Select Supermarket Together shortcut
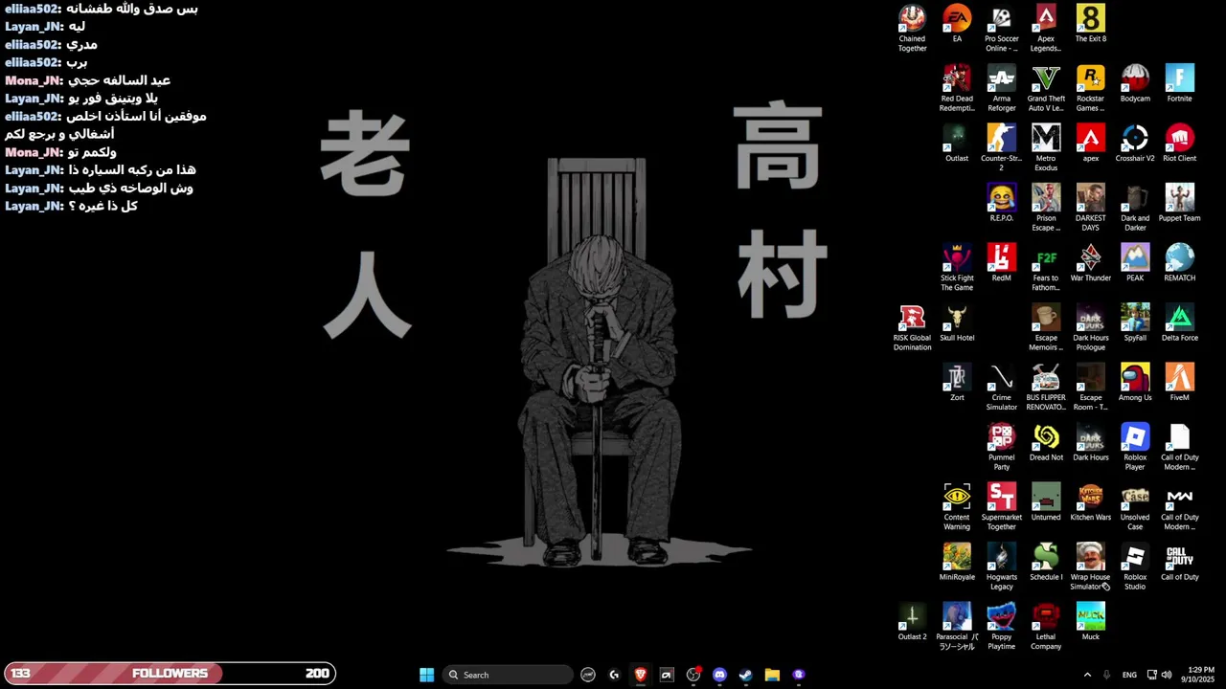The width and height of the screenshot is (1226, 689). (x=1001, y=507)
